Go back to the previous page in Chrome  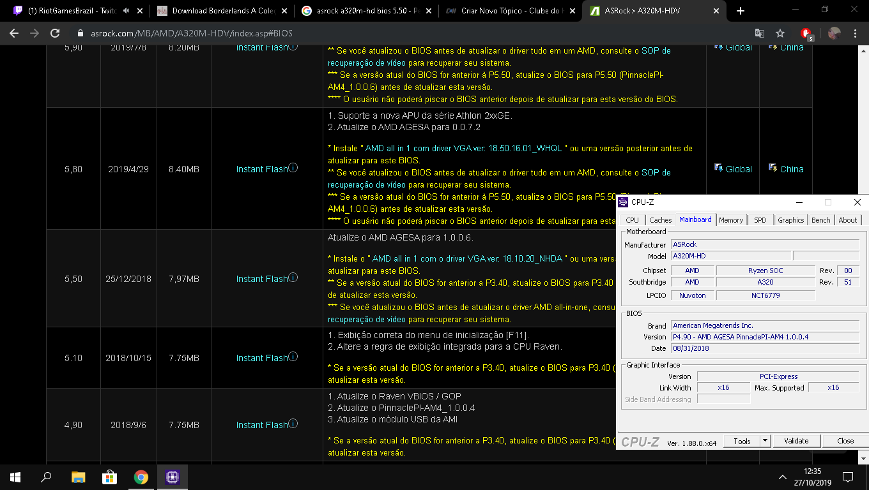[14, 33]
